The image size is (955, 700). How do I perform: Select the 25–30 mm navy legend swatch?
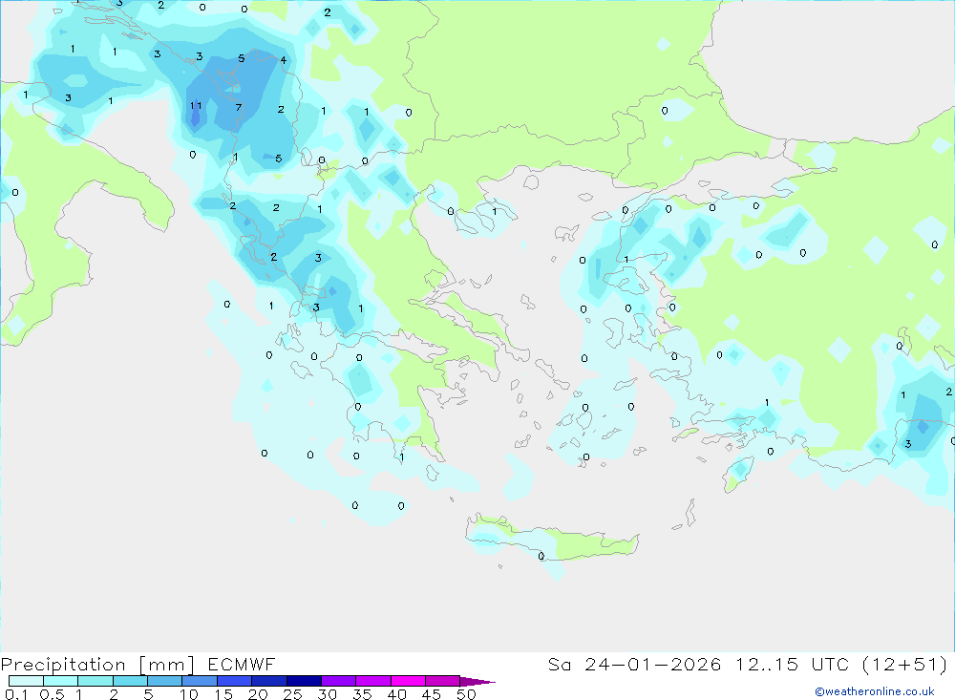(304, 681)
